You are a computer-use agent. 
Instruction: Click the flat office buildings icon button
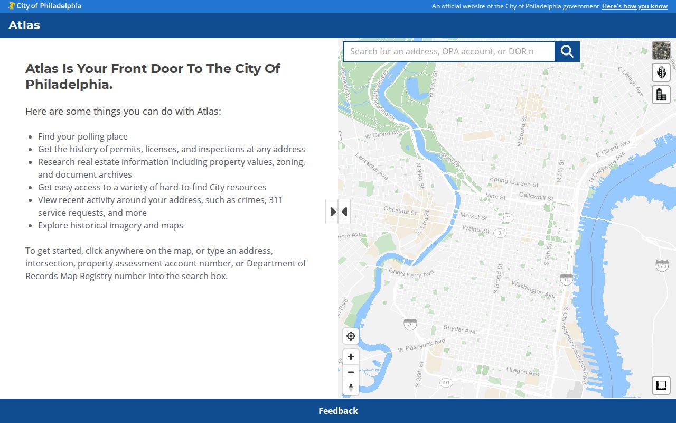661,95
